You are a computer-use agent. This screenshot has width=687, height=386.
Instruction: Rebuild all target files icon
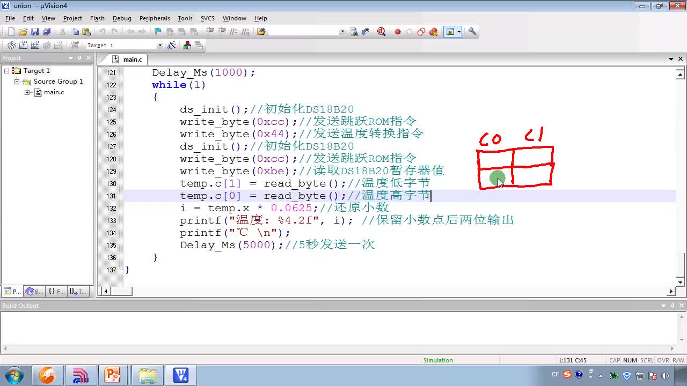tap(35, 46)
